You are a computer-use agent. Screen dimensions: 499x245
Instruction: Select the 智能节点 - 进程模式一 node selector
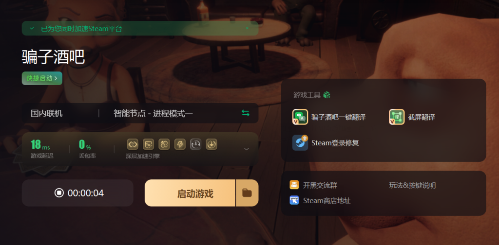coord(153,113)
